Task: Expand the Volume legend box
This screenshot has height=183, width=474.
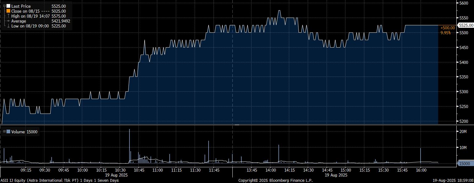Action: [x=4, y=132]
